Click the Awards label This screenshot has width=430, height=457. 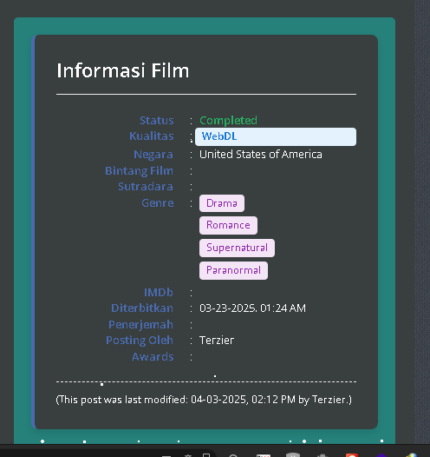tap(153, 357)
